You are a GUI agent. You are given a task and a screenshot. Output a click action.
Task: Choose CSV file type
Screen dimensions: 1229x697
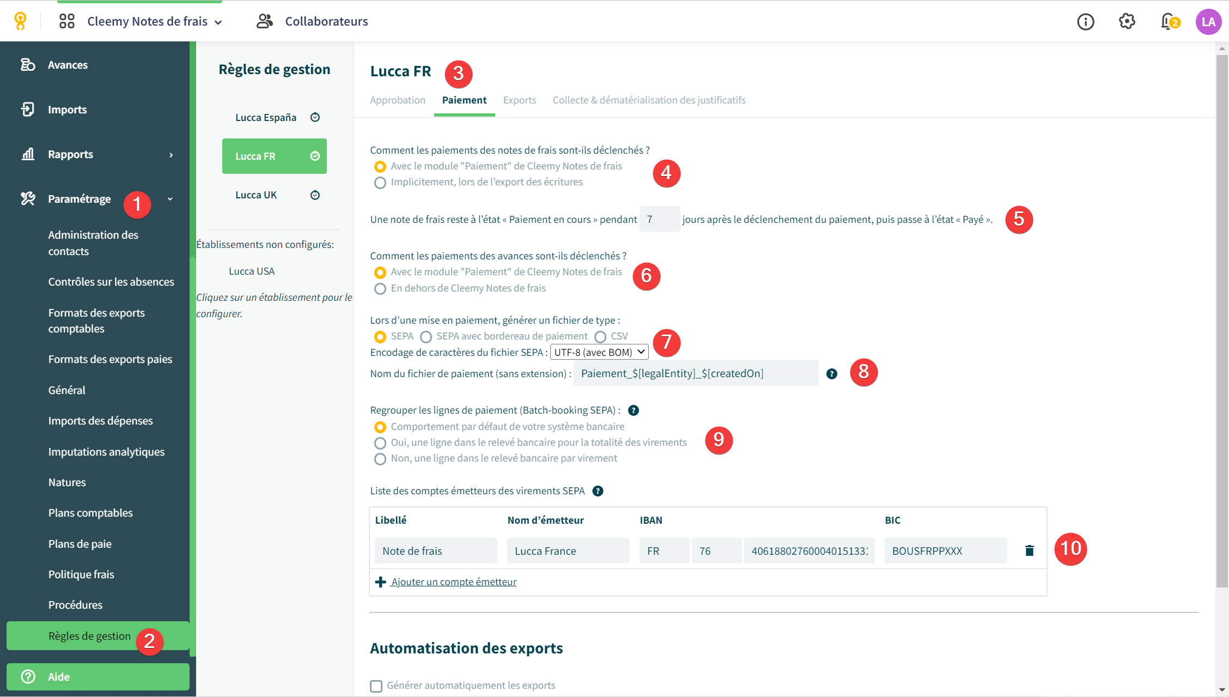point(600,337)
